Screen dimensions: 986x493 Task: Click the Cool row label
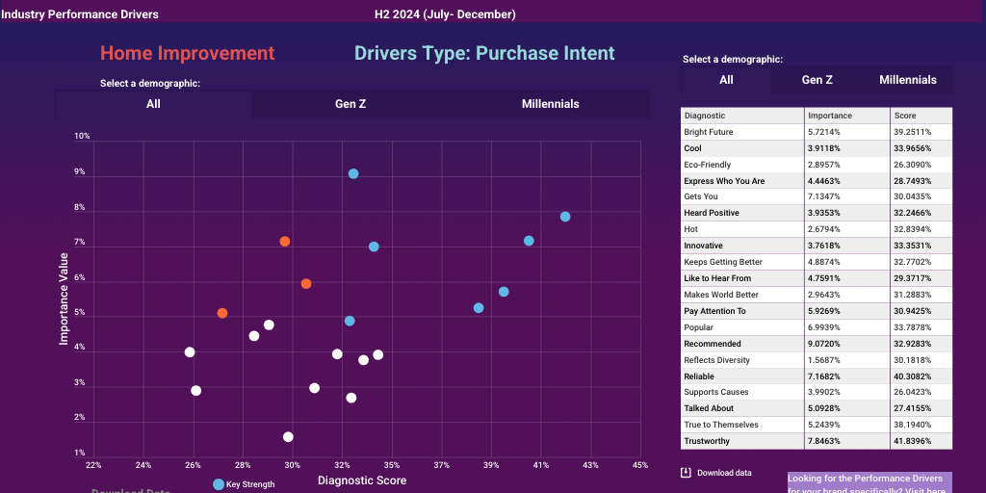(693, 148)
